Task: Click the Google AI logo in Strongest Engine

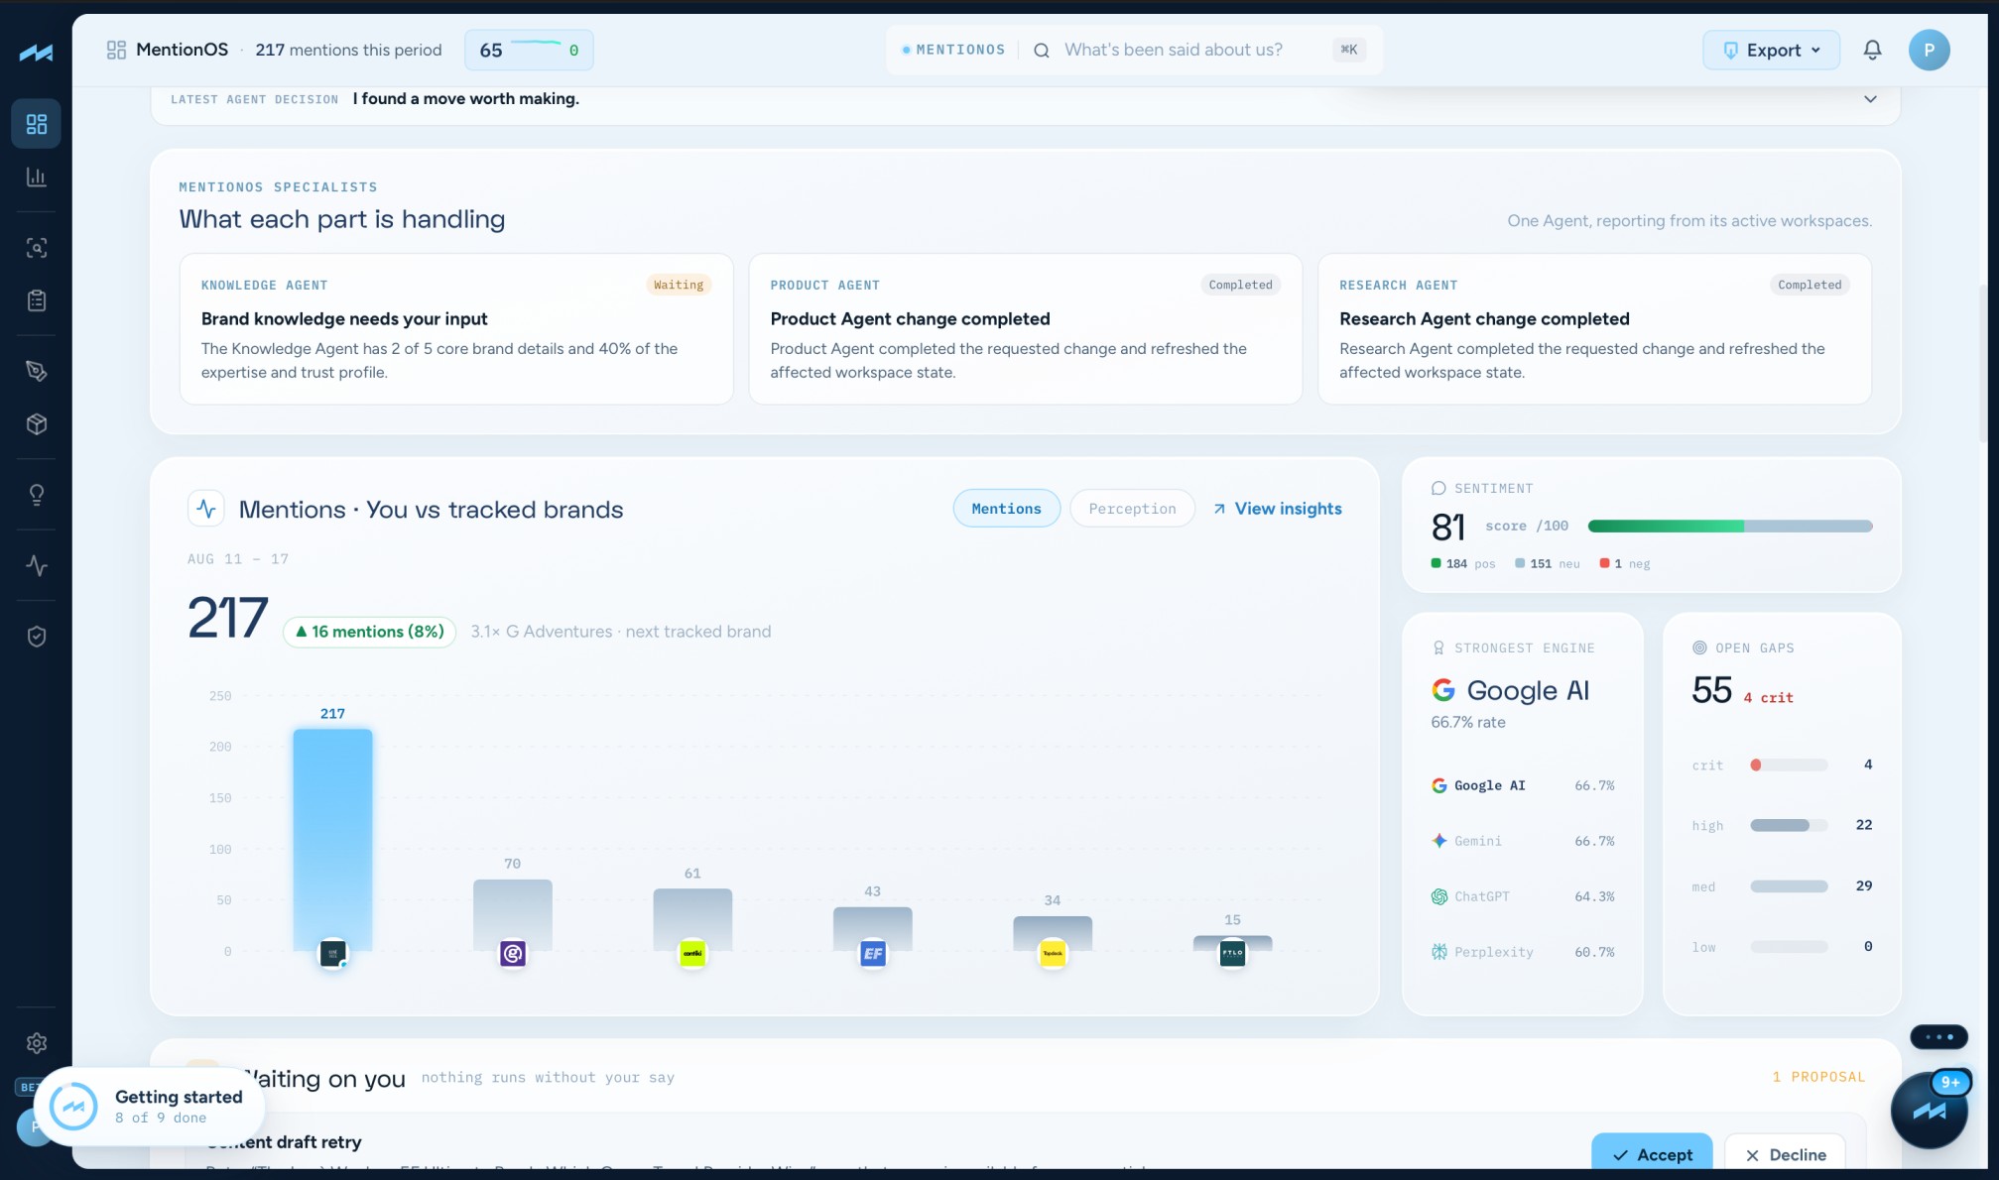Action: coord(1443,690)
